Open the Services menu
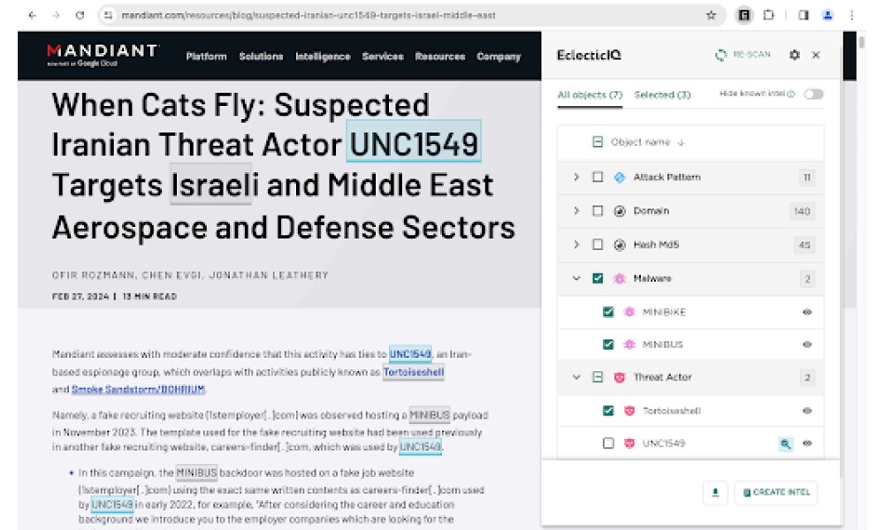 pyautogui.click(x=383, y=57)
